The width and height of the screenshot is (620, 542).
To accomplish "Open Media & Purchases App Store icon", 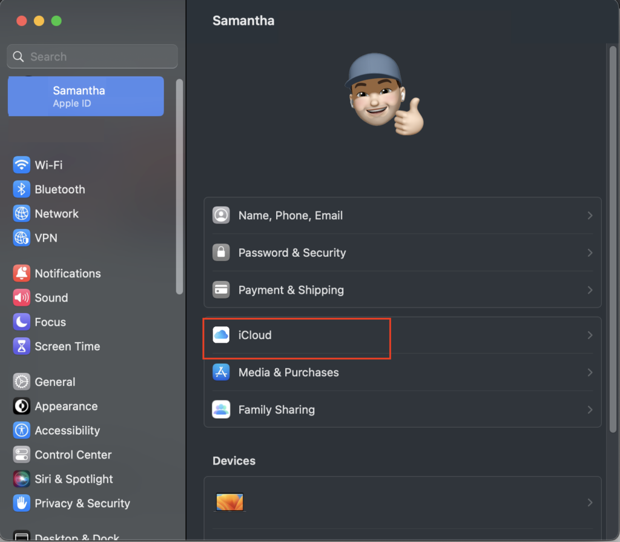I will point(221,372).
